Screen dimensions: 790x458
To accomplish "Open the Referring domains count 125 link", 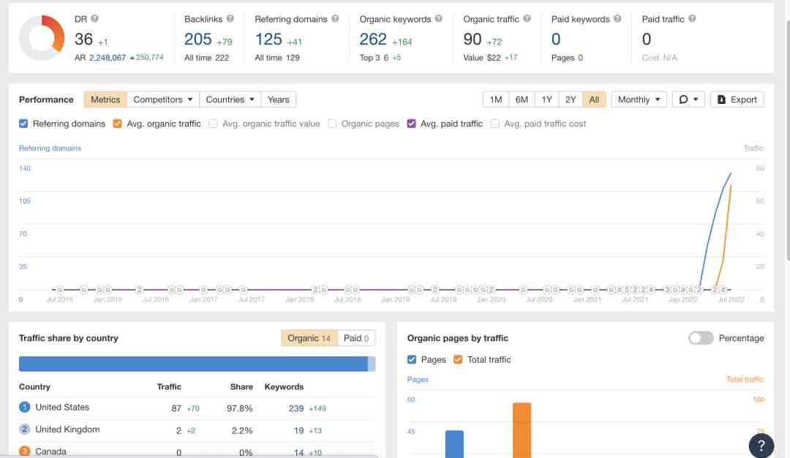I will click(x=268, y=39).
